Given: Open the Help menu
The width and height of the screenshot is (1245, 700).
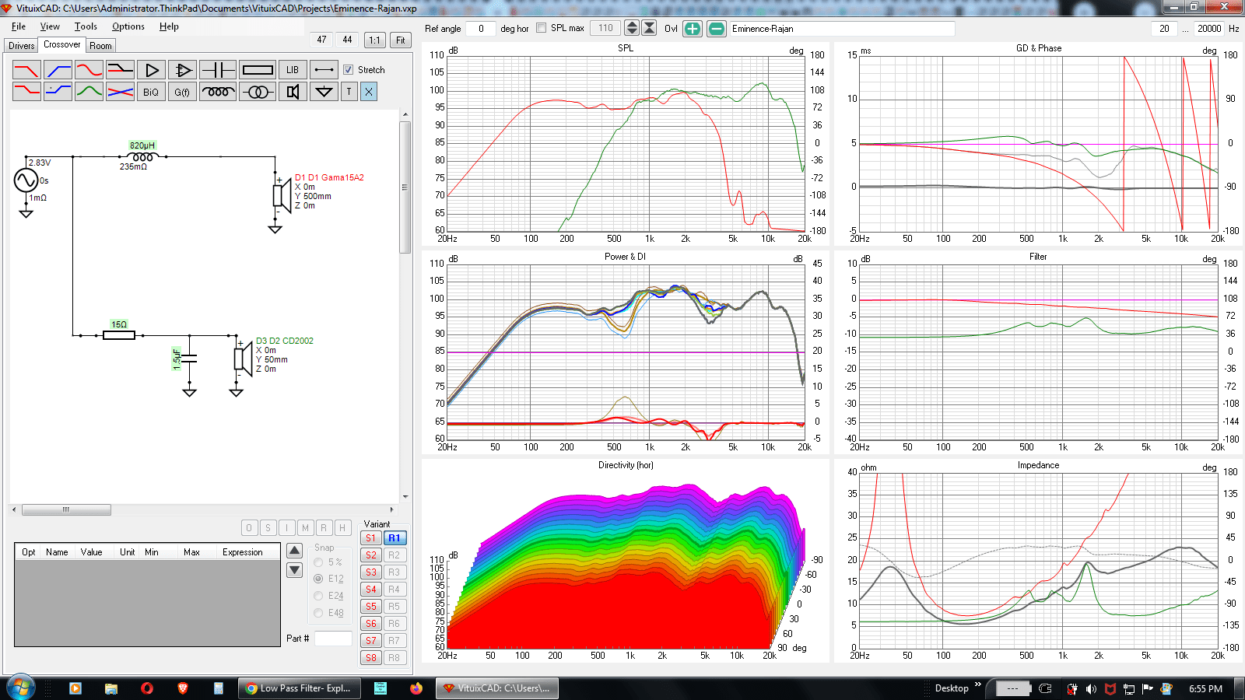Looking at the screenshot, I should pos(169,26).
